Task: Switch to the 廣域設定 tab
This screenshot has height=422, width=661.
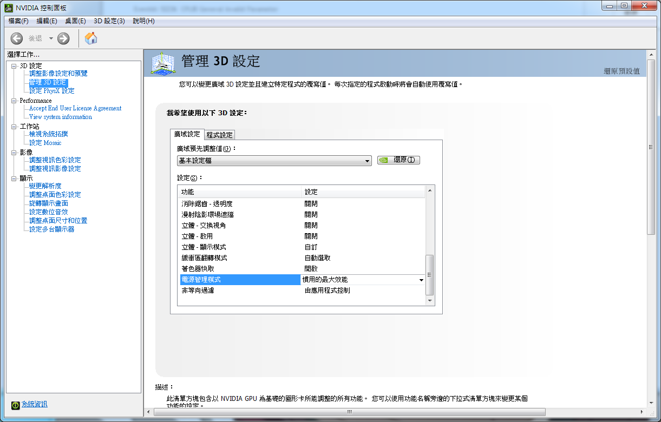Action: click(187, 134)
